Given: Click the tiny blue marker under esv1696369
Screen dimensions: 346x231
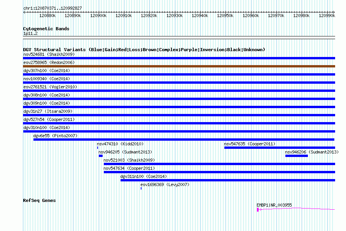Looking at the screenshot, I should click(141, 188).
